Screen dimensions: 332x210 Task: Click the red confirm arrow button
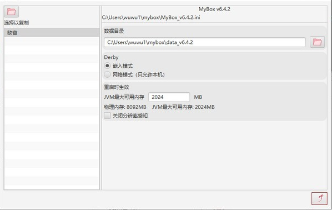click(319, 198)
